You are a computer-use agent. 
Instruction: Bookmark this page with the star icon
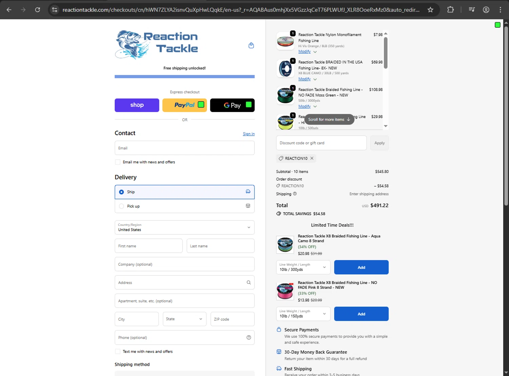430,10
